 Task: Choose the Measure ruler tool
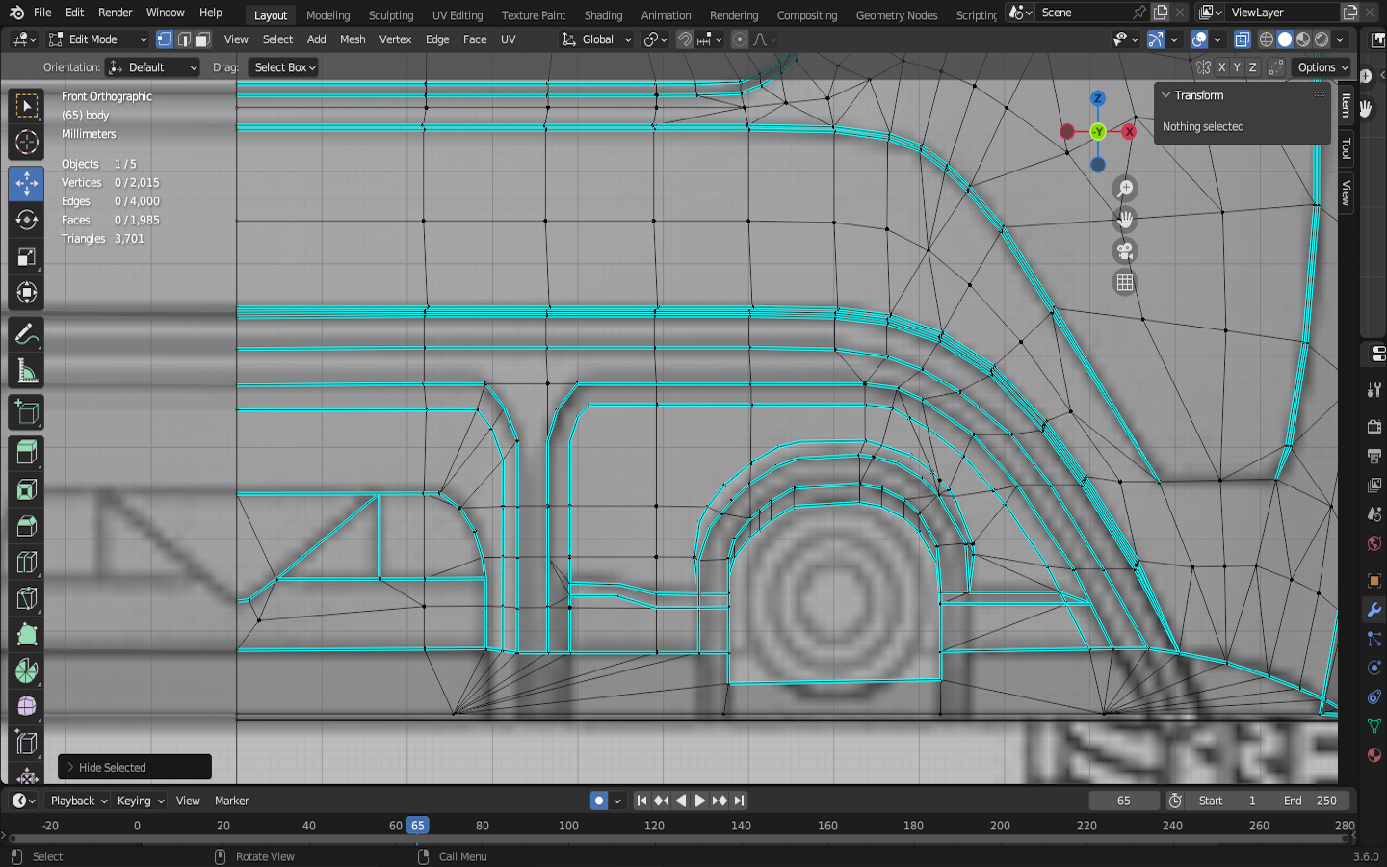click(27, 371)
